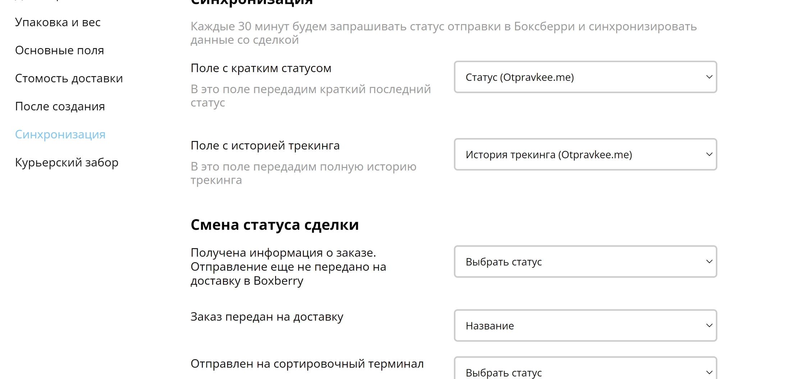Open the Упаковка и вес section
The height and width of the screenshot is (379, 794).
coord(58,22)
